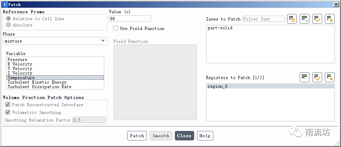Click the Patch window title icon
The height and width of the screenshot is (147, 341).
(x=5, y=5)
